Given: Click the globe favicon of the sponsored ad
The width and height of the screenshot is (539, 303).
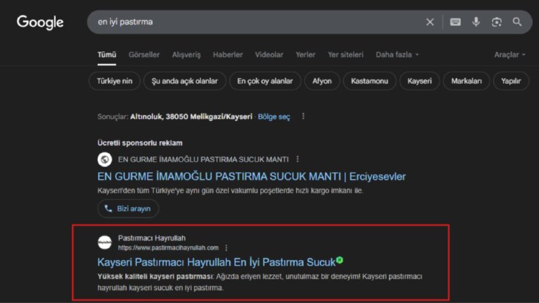Looking at the screenshot, I should 105,160.
